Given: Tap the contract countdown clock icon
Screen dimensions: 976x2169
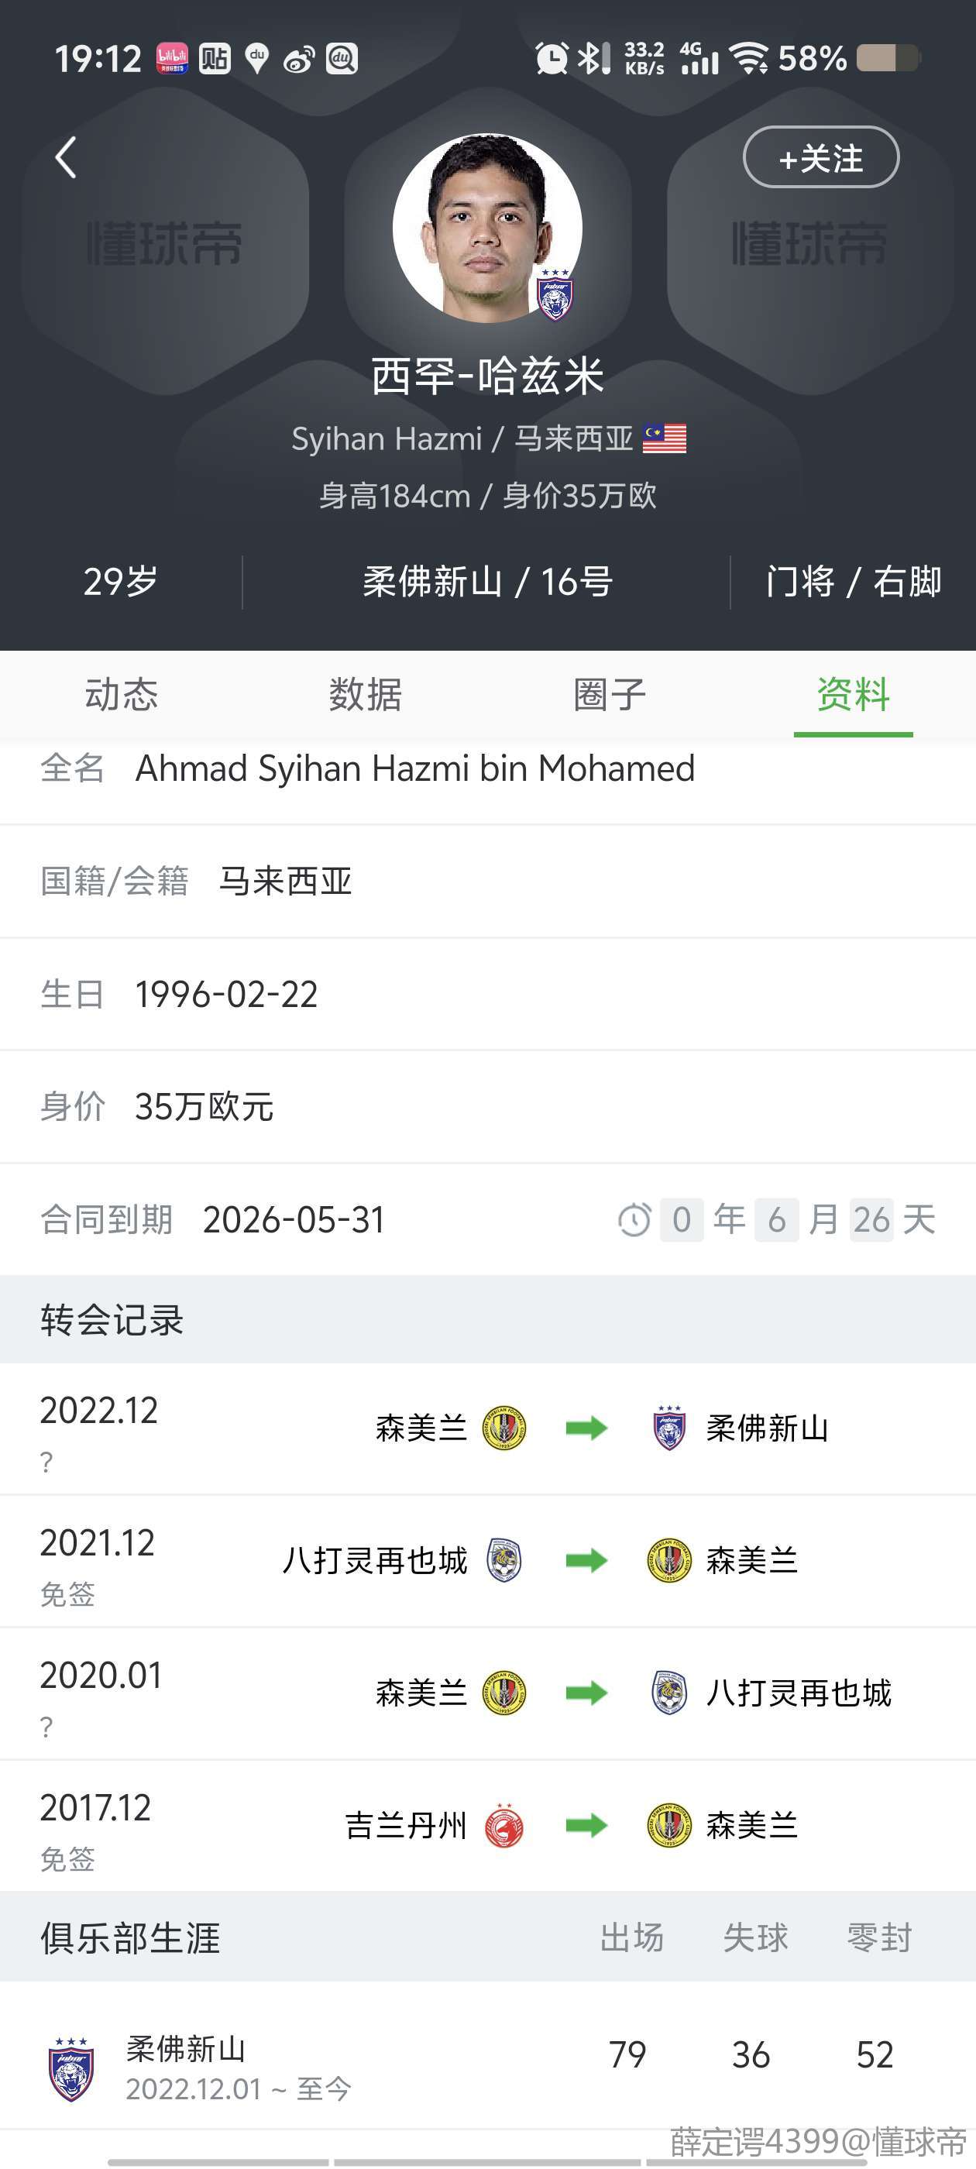Looking at the screenshot, I should point(634,1220).
